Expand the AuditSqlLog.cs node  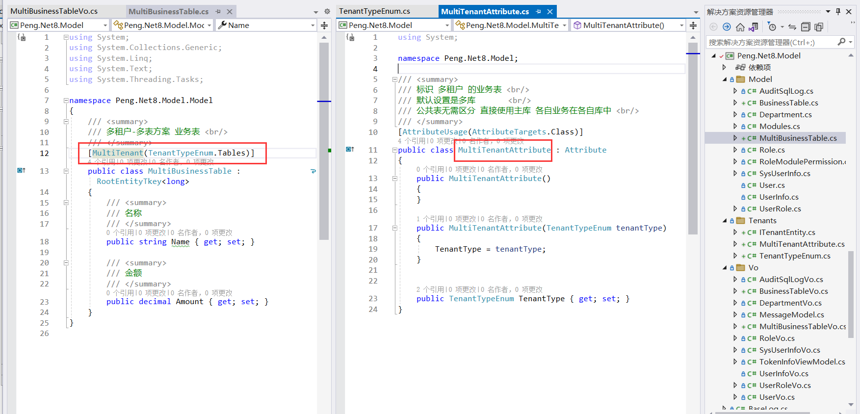[x=735, y=91]
